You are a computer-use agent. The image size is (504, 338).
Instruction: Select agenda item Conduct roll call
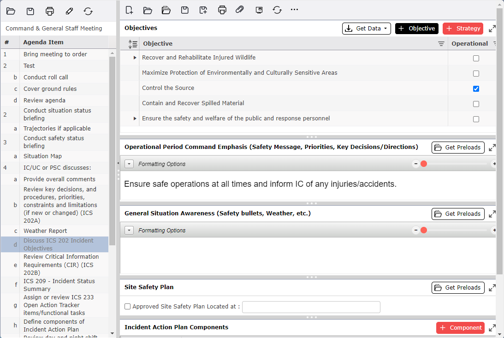pos(46,77)
